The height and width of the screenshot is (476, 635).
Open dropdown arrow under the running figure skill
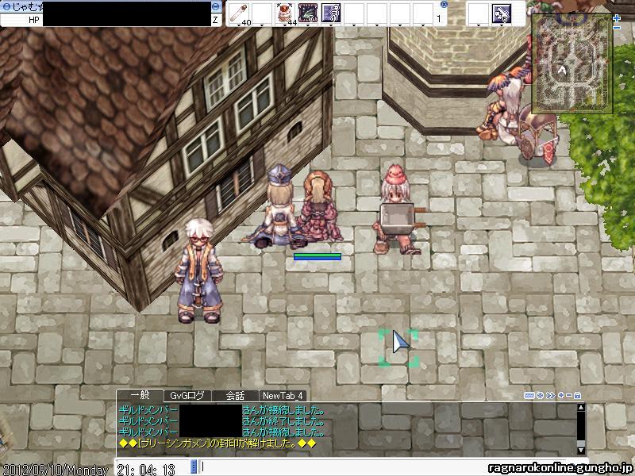pyautogui.click(x=331, y=25)
